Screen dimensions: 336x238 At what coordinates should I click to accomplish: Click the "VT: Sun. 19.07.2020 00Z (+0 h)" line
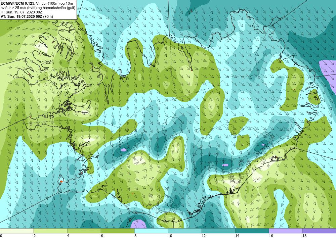click(27, 16)
